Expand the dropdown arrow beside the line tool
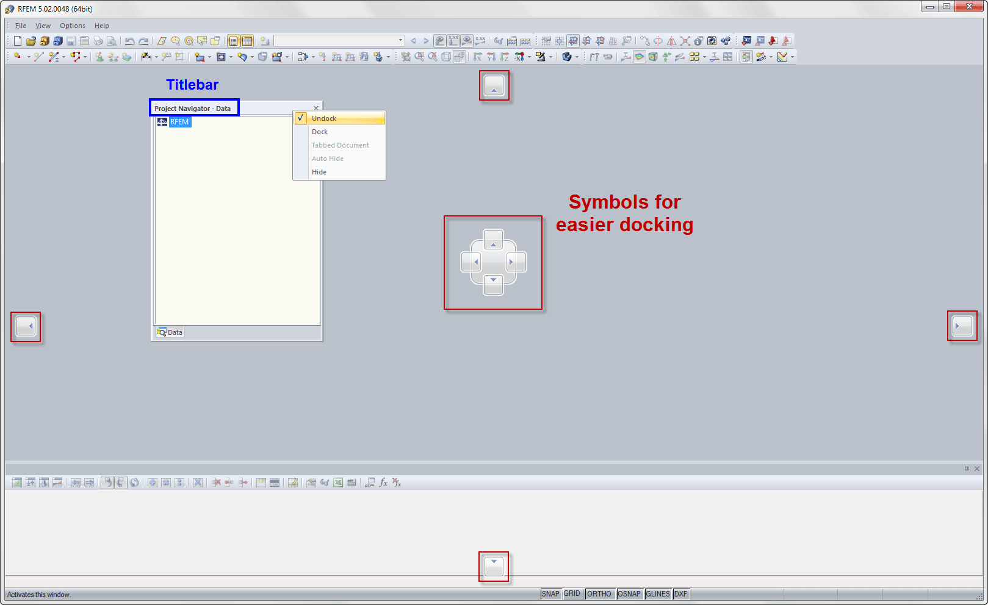This screenshot has width=988, height=605. point(63,57)
